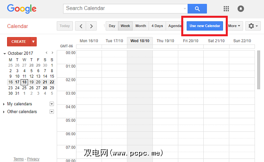Show previous month in mini calendar
Viewport: 264px width, 162px height.
[x=46, y=53]
